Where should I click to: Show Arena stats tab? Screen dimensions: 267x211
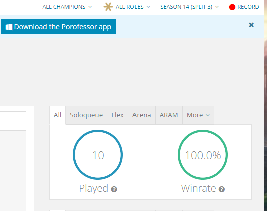[x=142, y=115]
